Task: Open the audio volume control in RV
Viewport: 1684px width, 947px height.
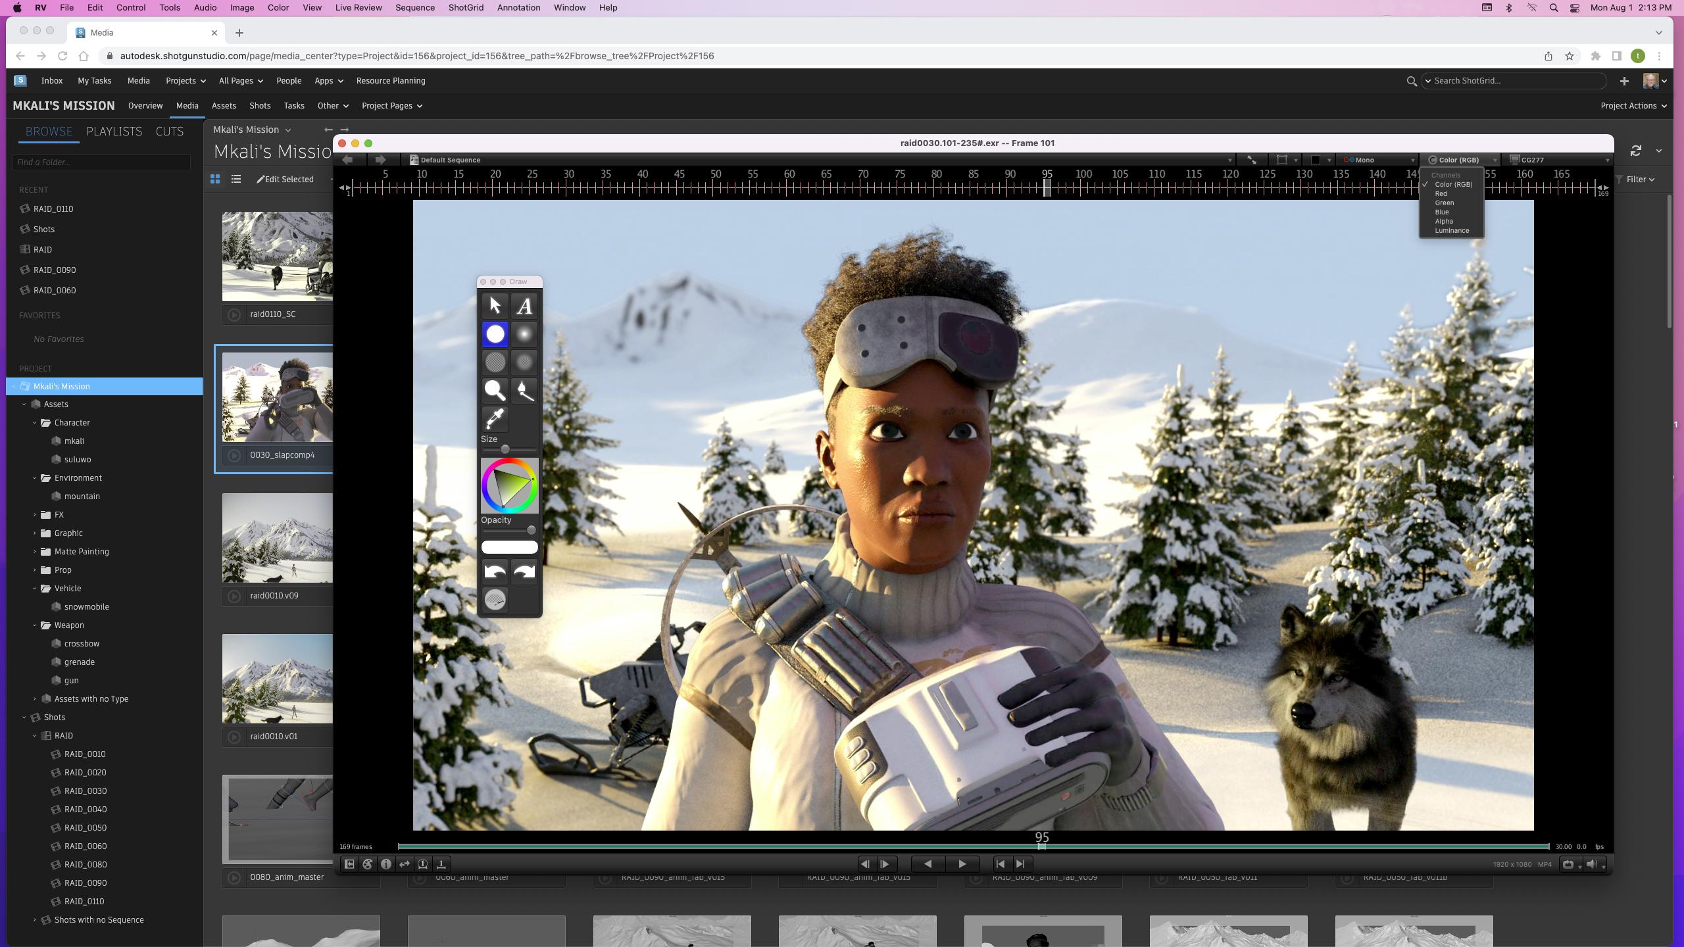Action: (1591, 864)
